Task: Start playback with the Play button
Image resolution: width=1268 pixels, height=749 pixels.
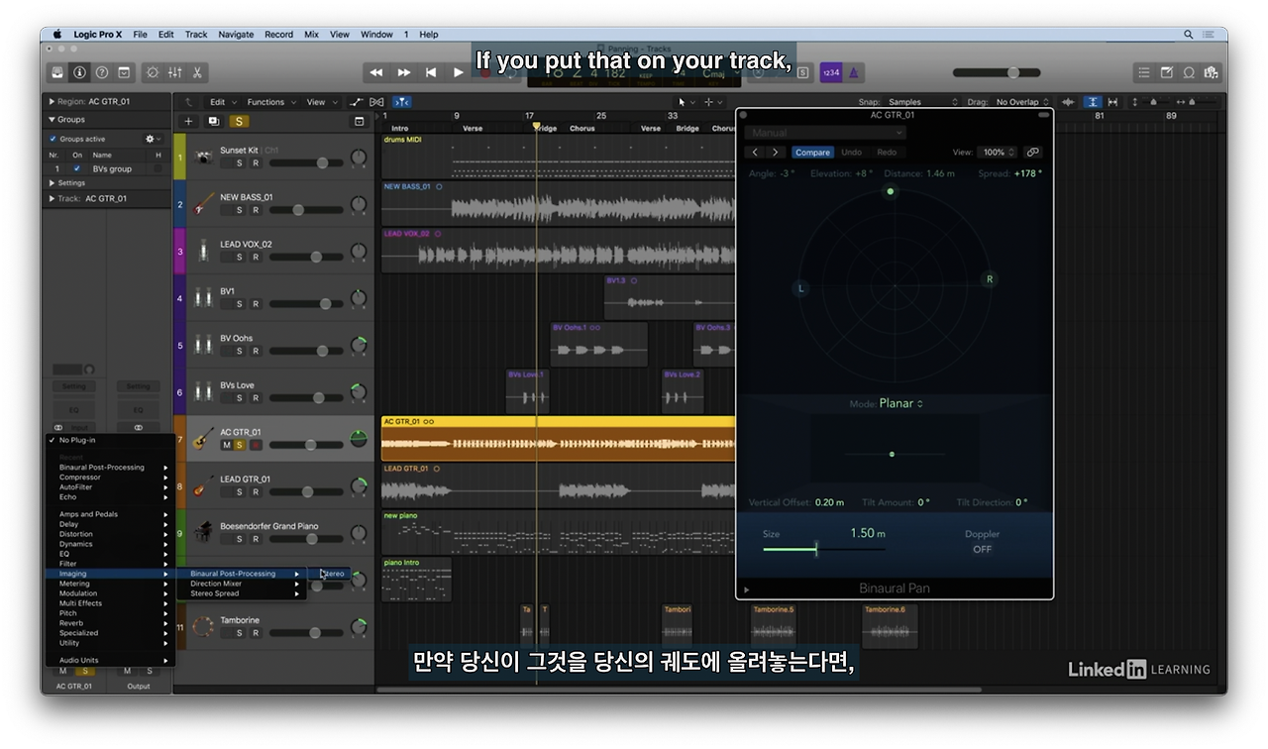Action: coord(458,72)
